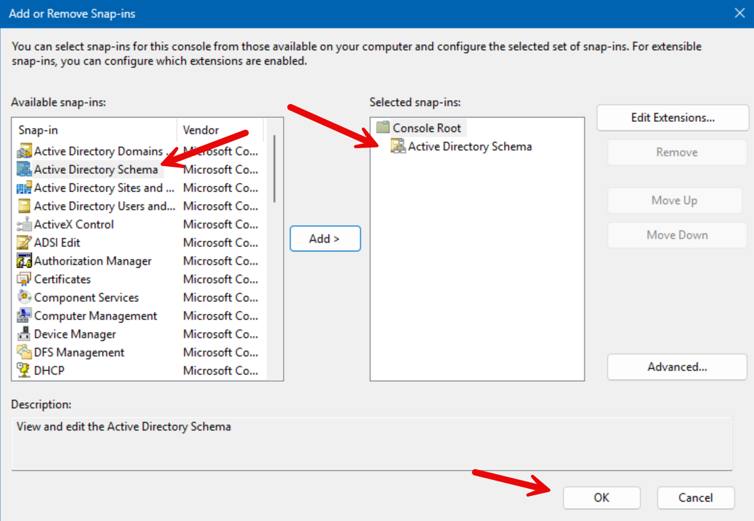Screen dimensions: 754x521
Task: Click the DHCP snap-in icon
Action: click(24, 370)
